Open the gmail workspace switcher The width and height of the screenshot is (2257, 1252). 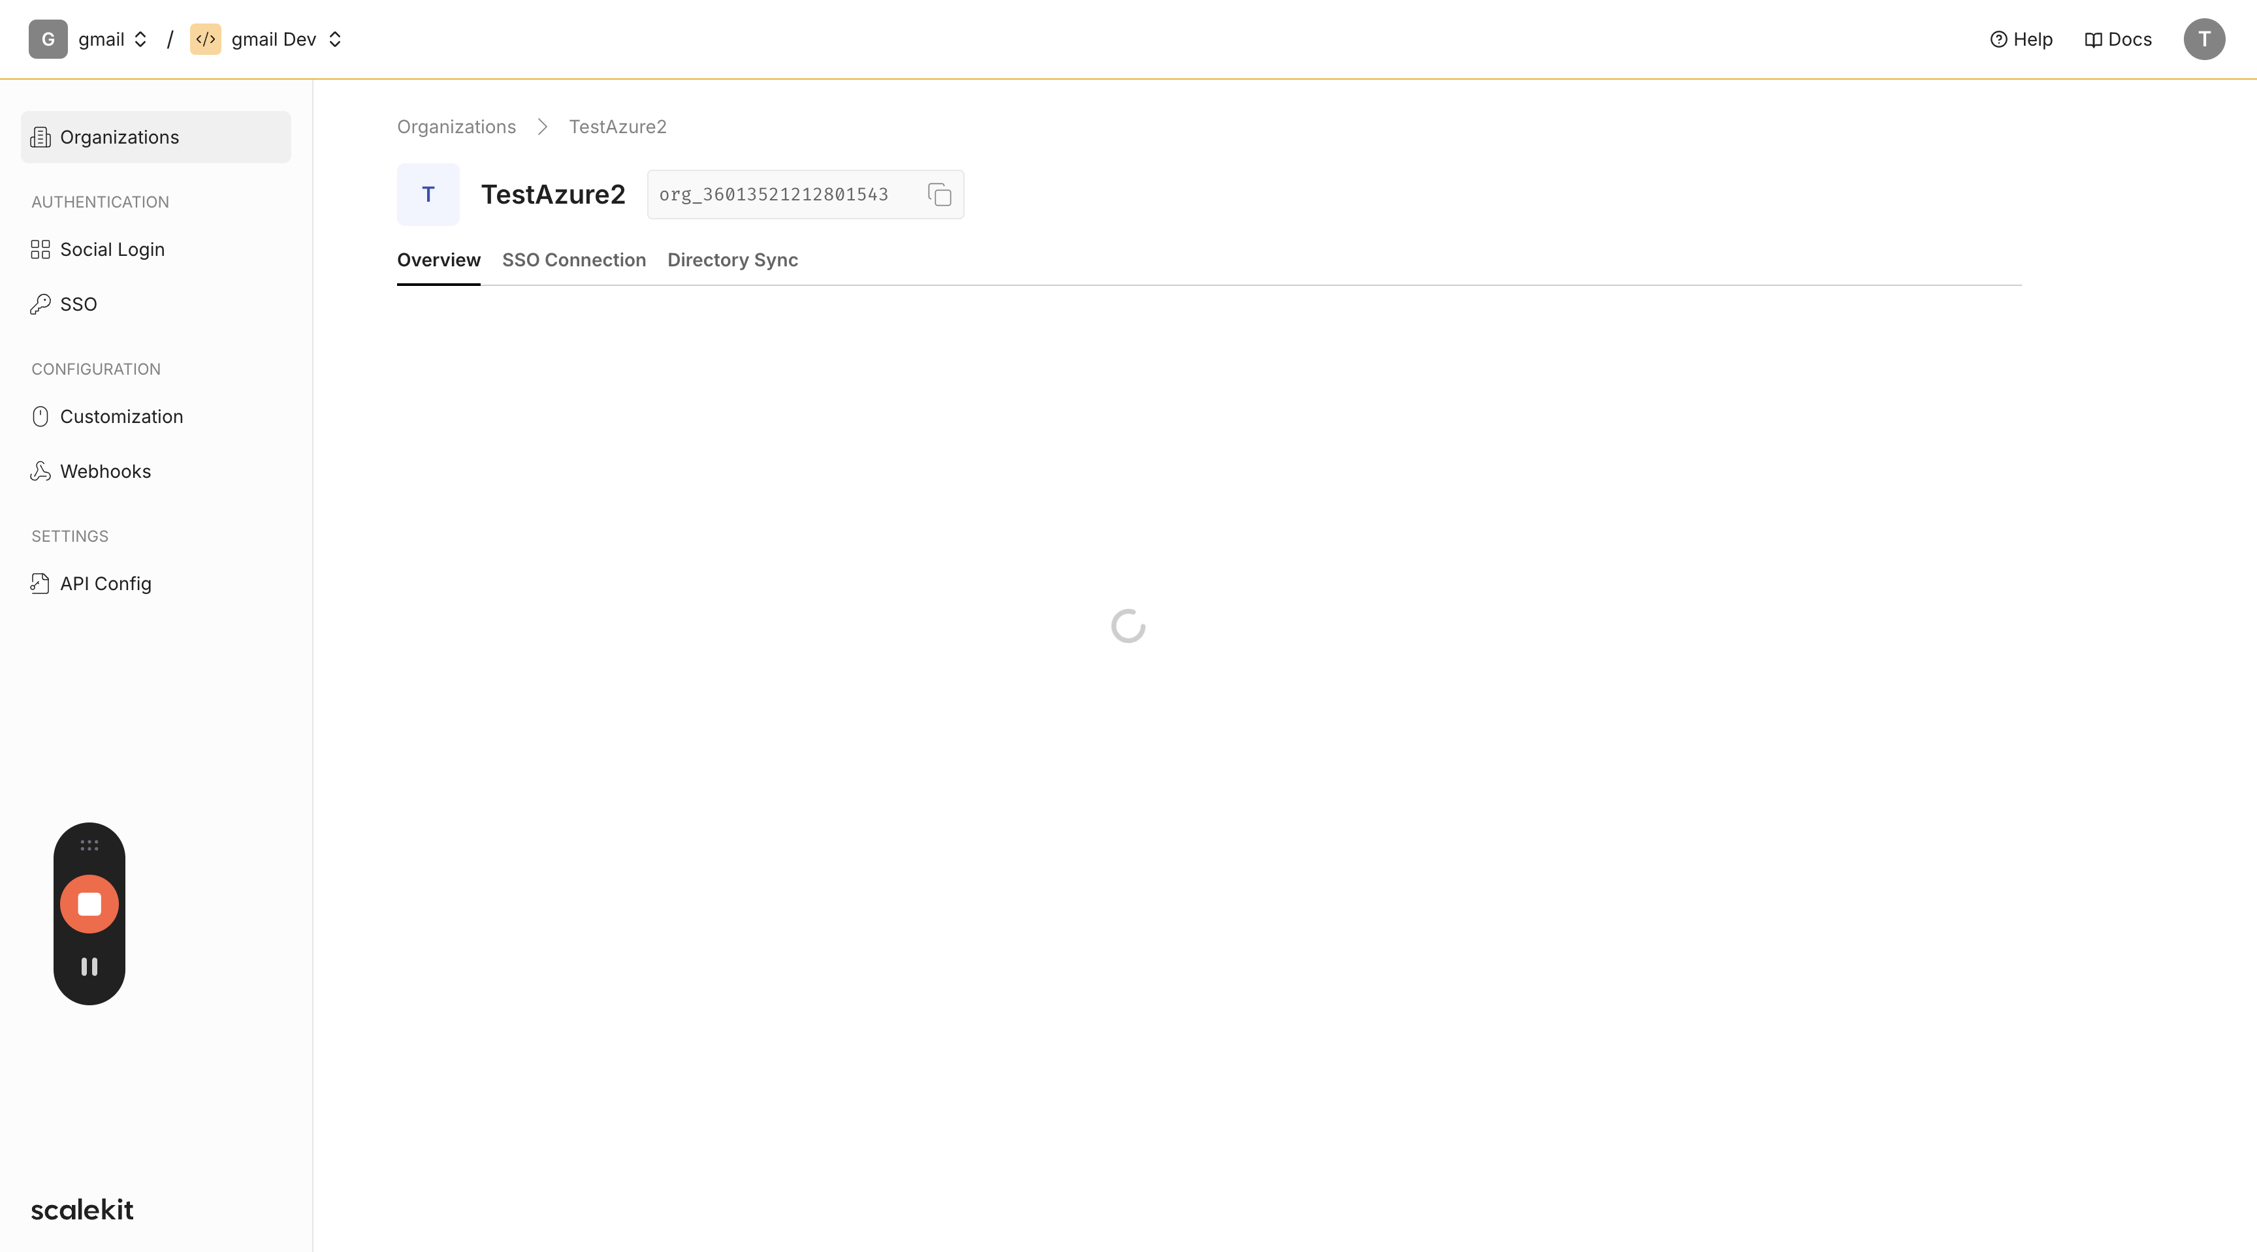pos(112,39)
